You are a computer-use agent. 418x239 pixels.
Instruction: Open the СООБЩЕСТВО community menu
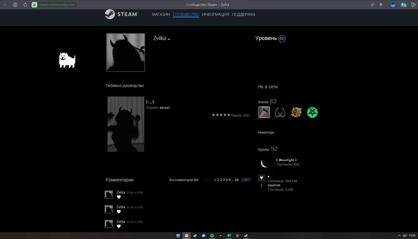point(186,14)
